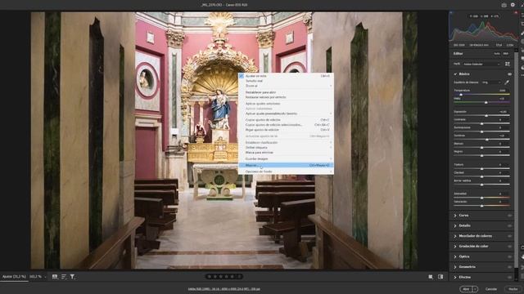Open 'Establecer clasificación' submenu

click(x=286, y=142)
